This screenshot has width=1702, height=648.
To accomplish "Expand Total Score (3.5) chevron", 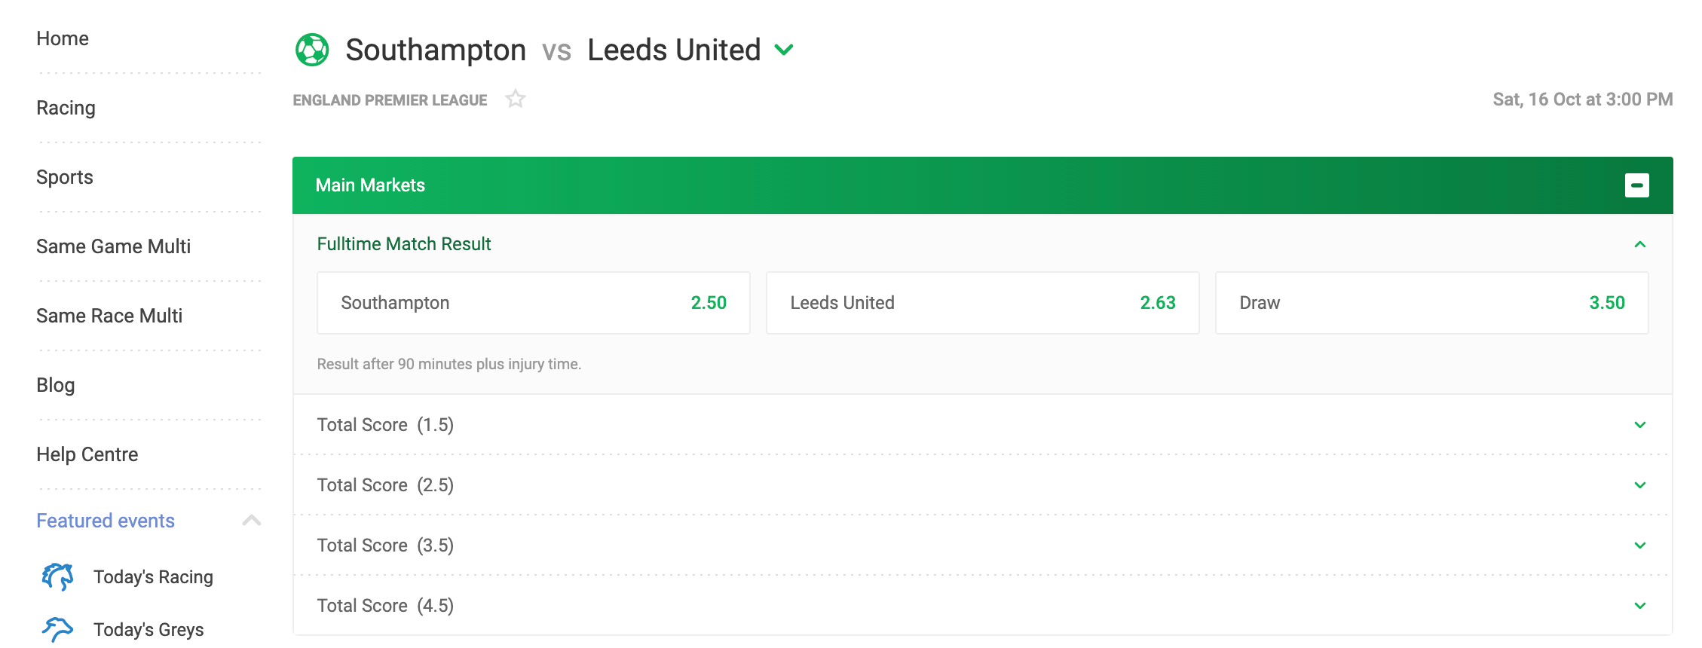I will click(1639, 546).
